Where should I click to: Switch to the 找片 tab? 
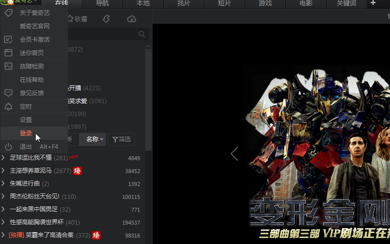coord(183,3)
